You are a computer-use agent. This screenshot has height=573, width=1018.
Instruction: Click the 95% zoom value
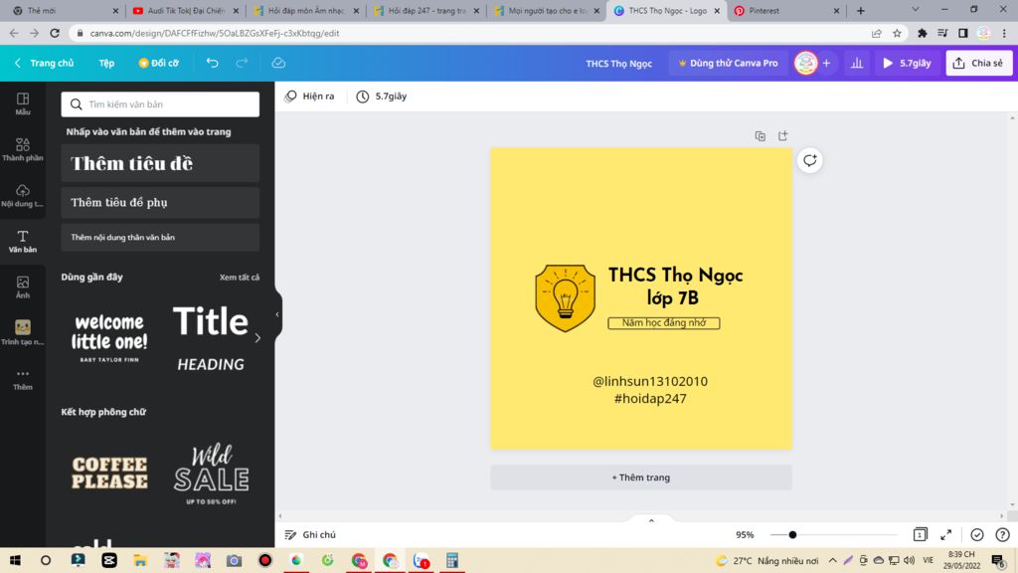745,534
